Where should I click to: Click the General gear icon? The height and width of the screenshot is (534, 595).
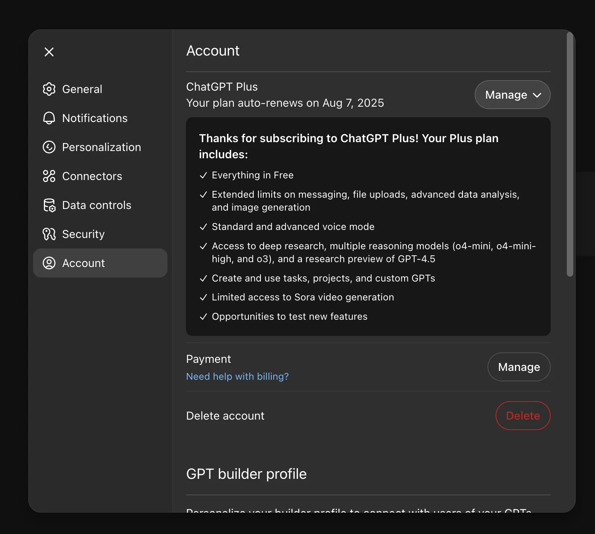(x=49, y=89)
